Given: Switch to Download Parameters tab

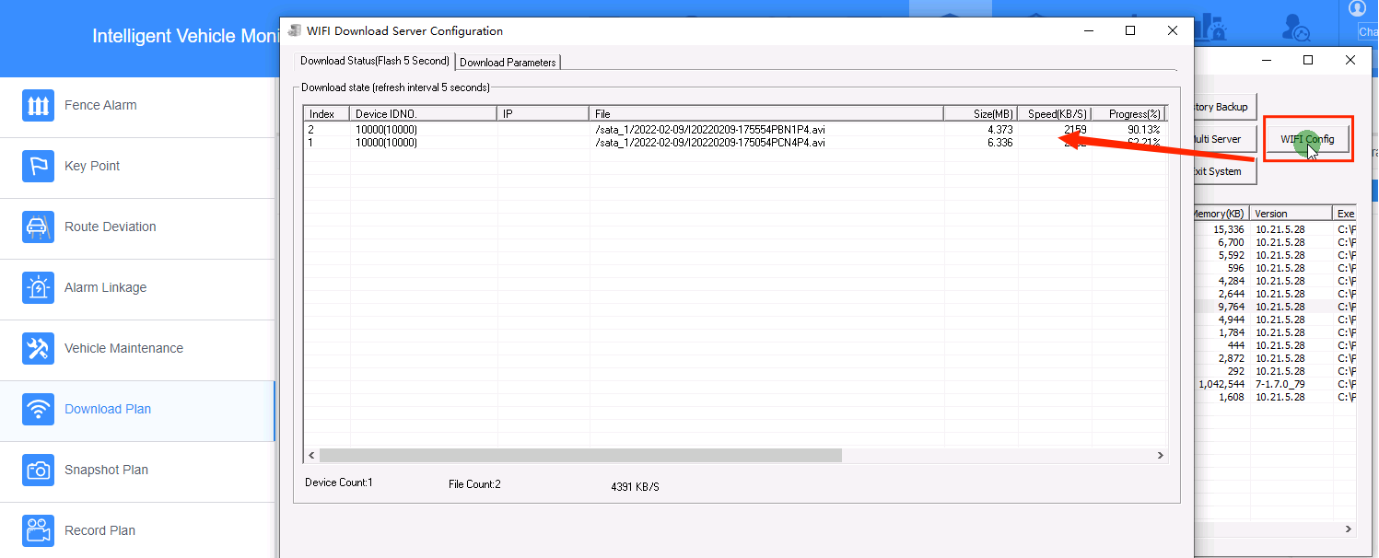Looking at the screenshot, I should coord(508,63).
